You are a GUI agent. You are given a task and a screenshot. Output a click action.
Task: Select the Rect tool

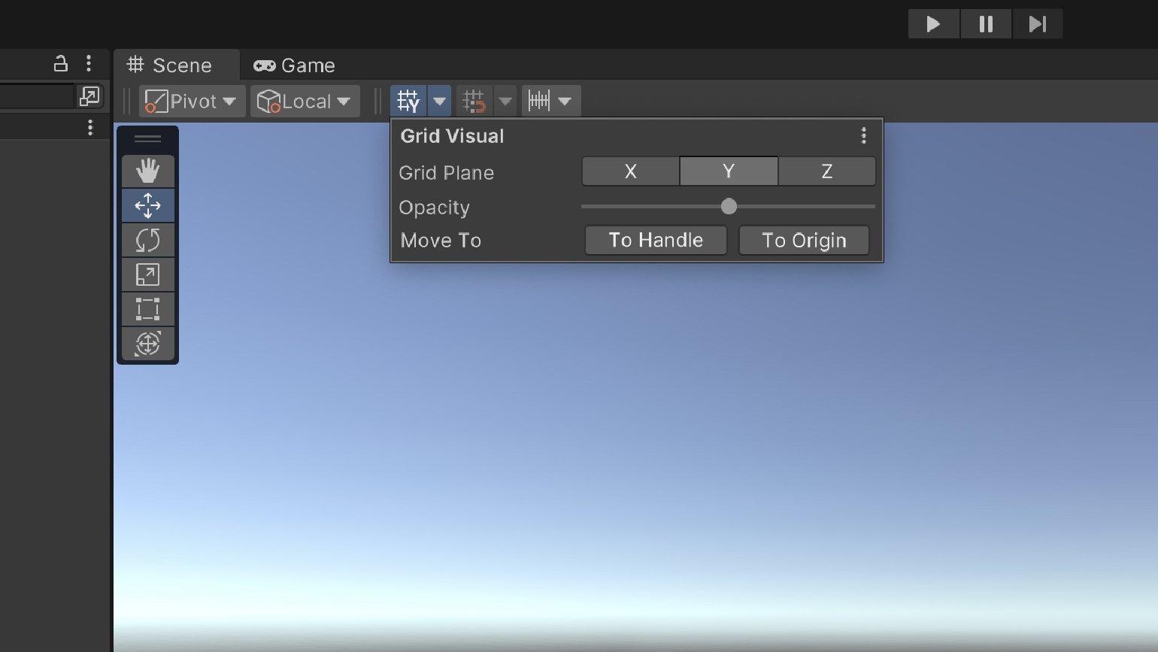click(x=147, y=309)
